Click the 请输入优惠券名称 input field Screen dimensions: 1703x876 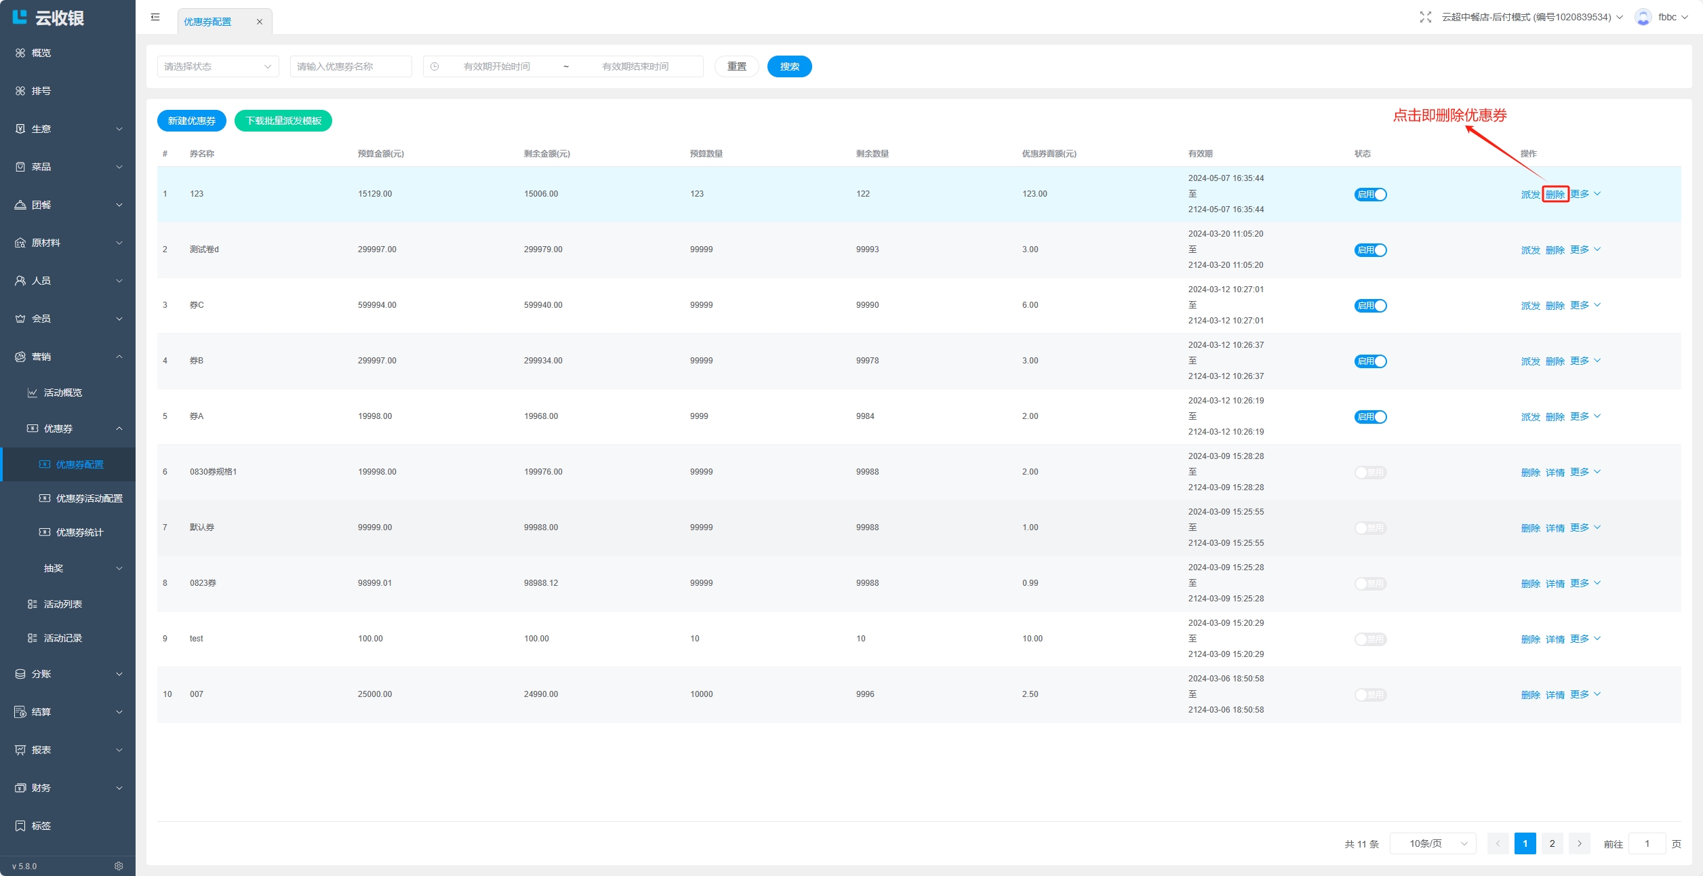click(350, 66)
